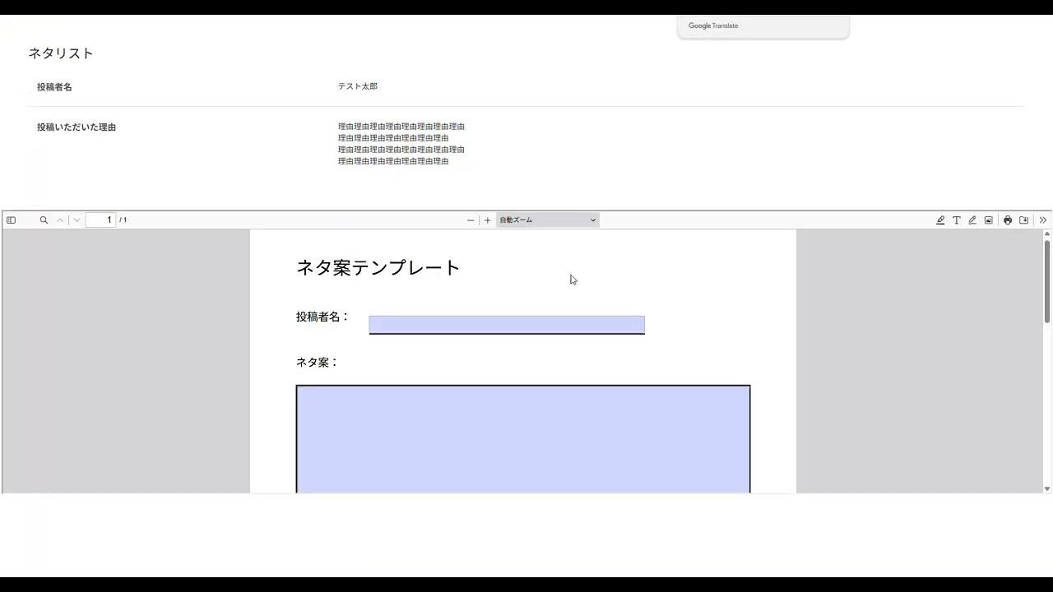
Task: Go to next page arrow
Action: pos(77,220)
